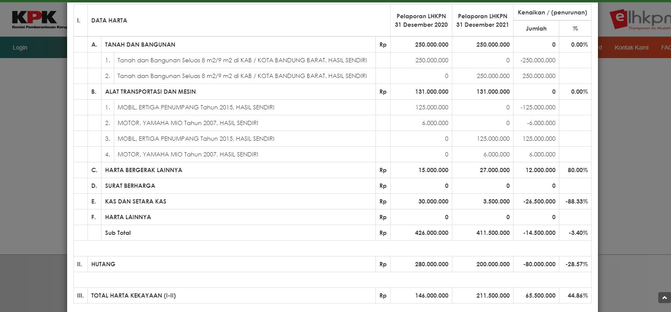The image size is (671, 312).
Task: Select value 200.000.000 in HUTANG row
Action: tap(493, 264)
